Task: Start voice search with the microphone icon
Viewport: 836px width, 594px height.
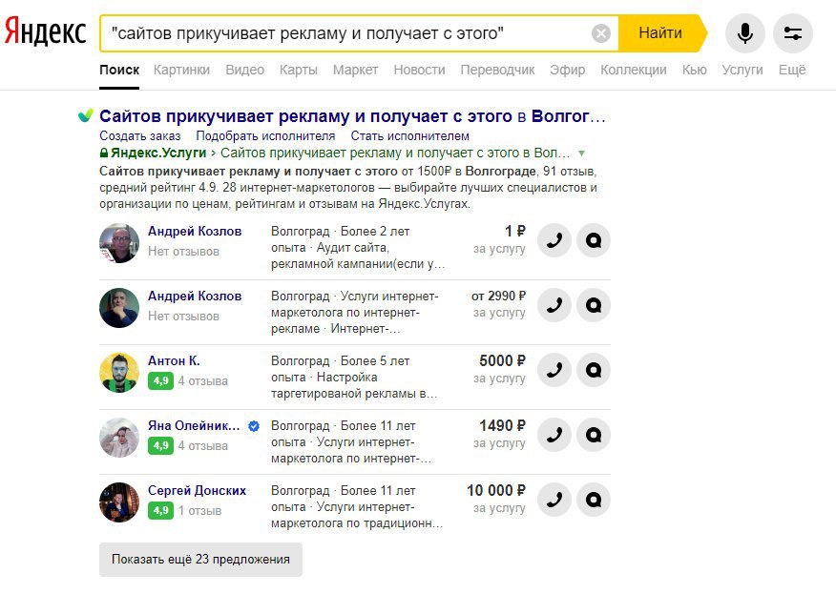Action: [x=744, y=33]
